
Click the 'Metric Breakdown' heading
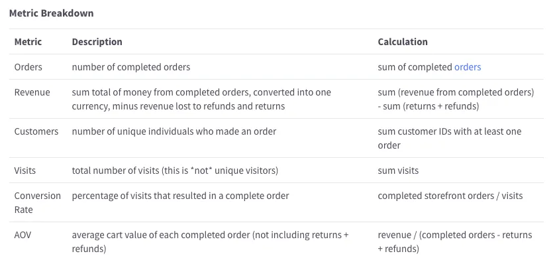pos(52,13)
